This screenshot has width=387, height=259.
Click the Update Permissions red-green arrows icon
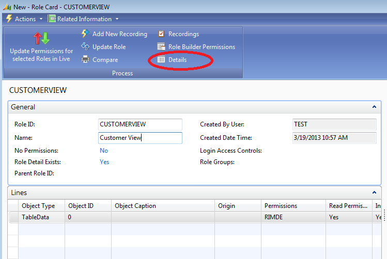point(41,38)
